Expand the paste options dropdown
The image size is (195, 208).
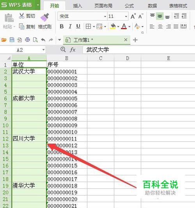(x=14, y=26)
